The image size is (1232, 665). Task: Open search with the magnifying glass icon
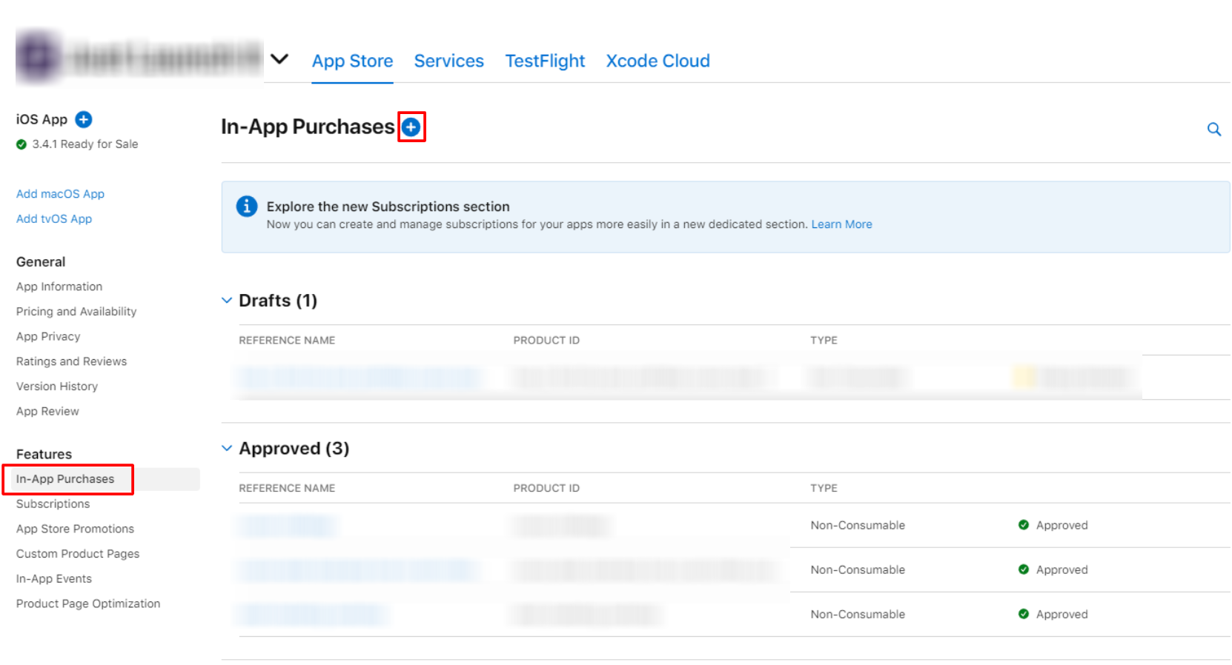point(1213,130)
